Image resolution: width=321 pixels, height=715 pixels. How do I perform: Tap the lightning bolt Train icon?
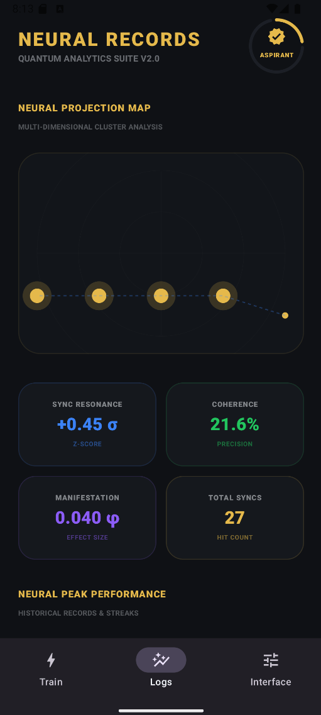51,660
